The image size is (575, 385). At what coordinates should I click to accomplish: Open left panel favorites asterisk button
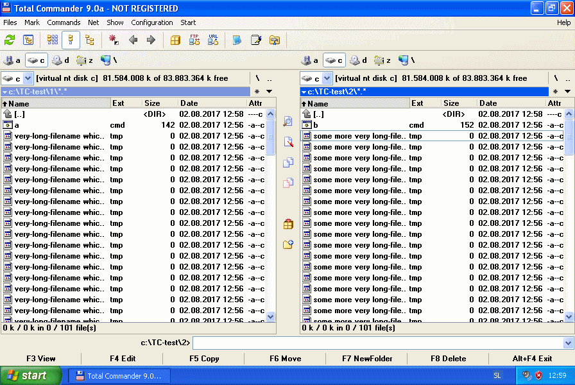[x=257, y=91]
